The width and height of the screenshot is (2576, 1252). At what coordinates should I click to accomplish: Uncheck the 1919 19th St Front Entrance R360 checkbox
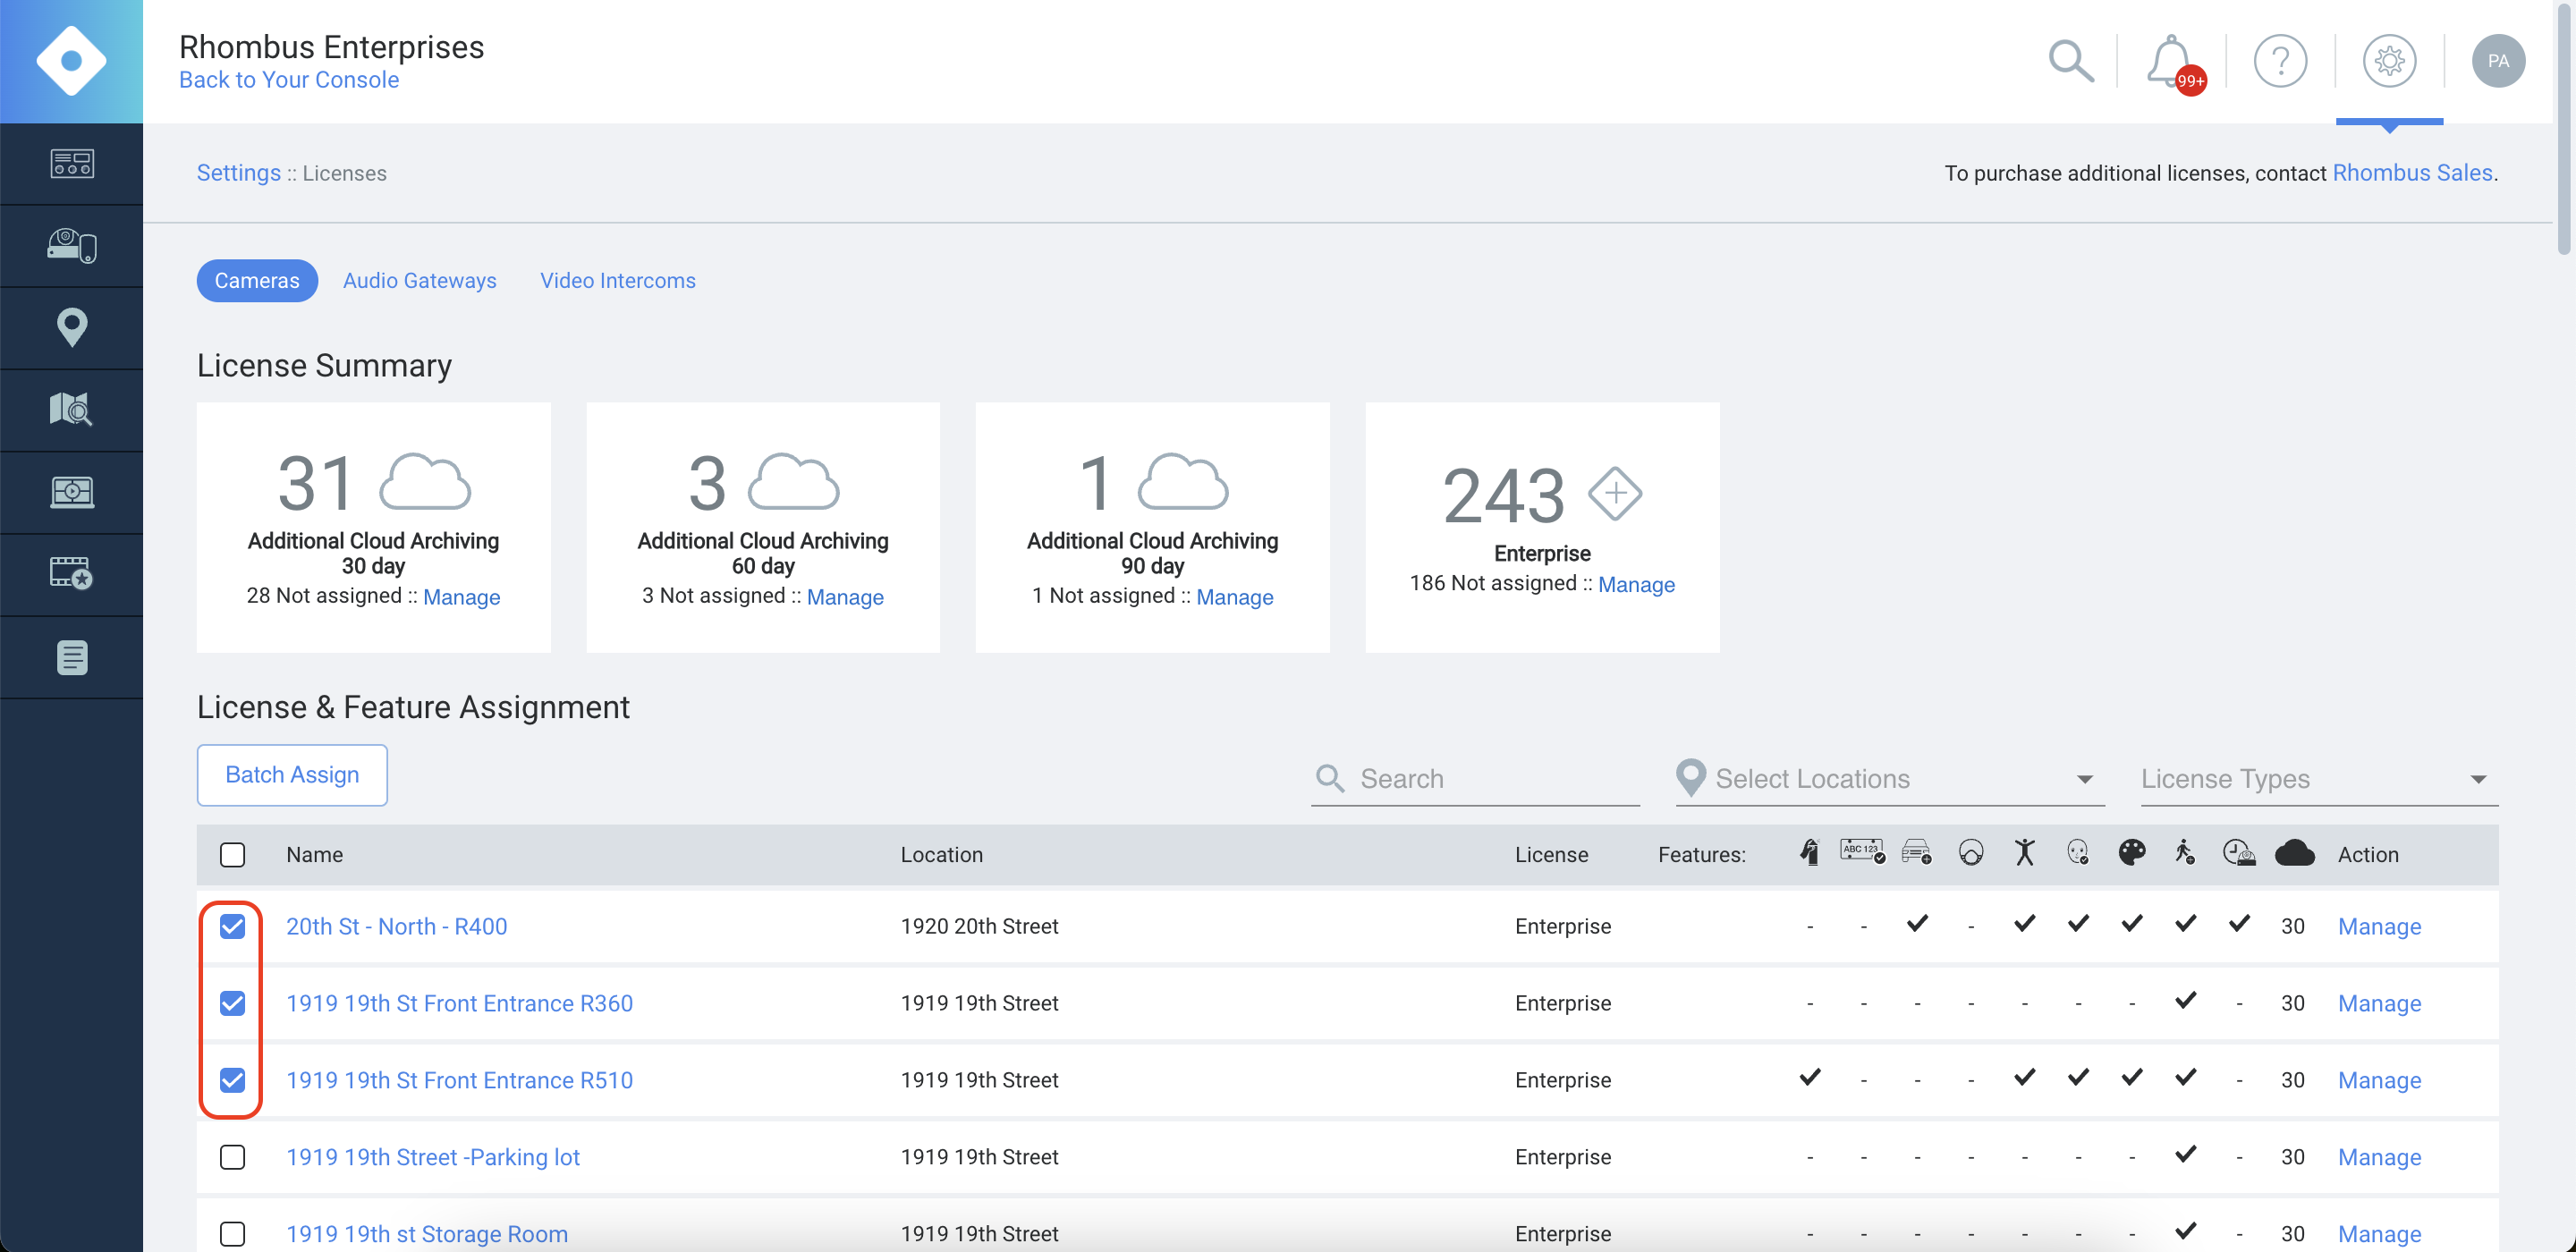click(x=232, y=1003)
